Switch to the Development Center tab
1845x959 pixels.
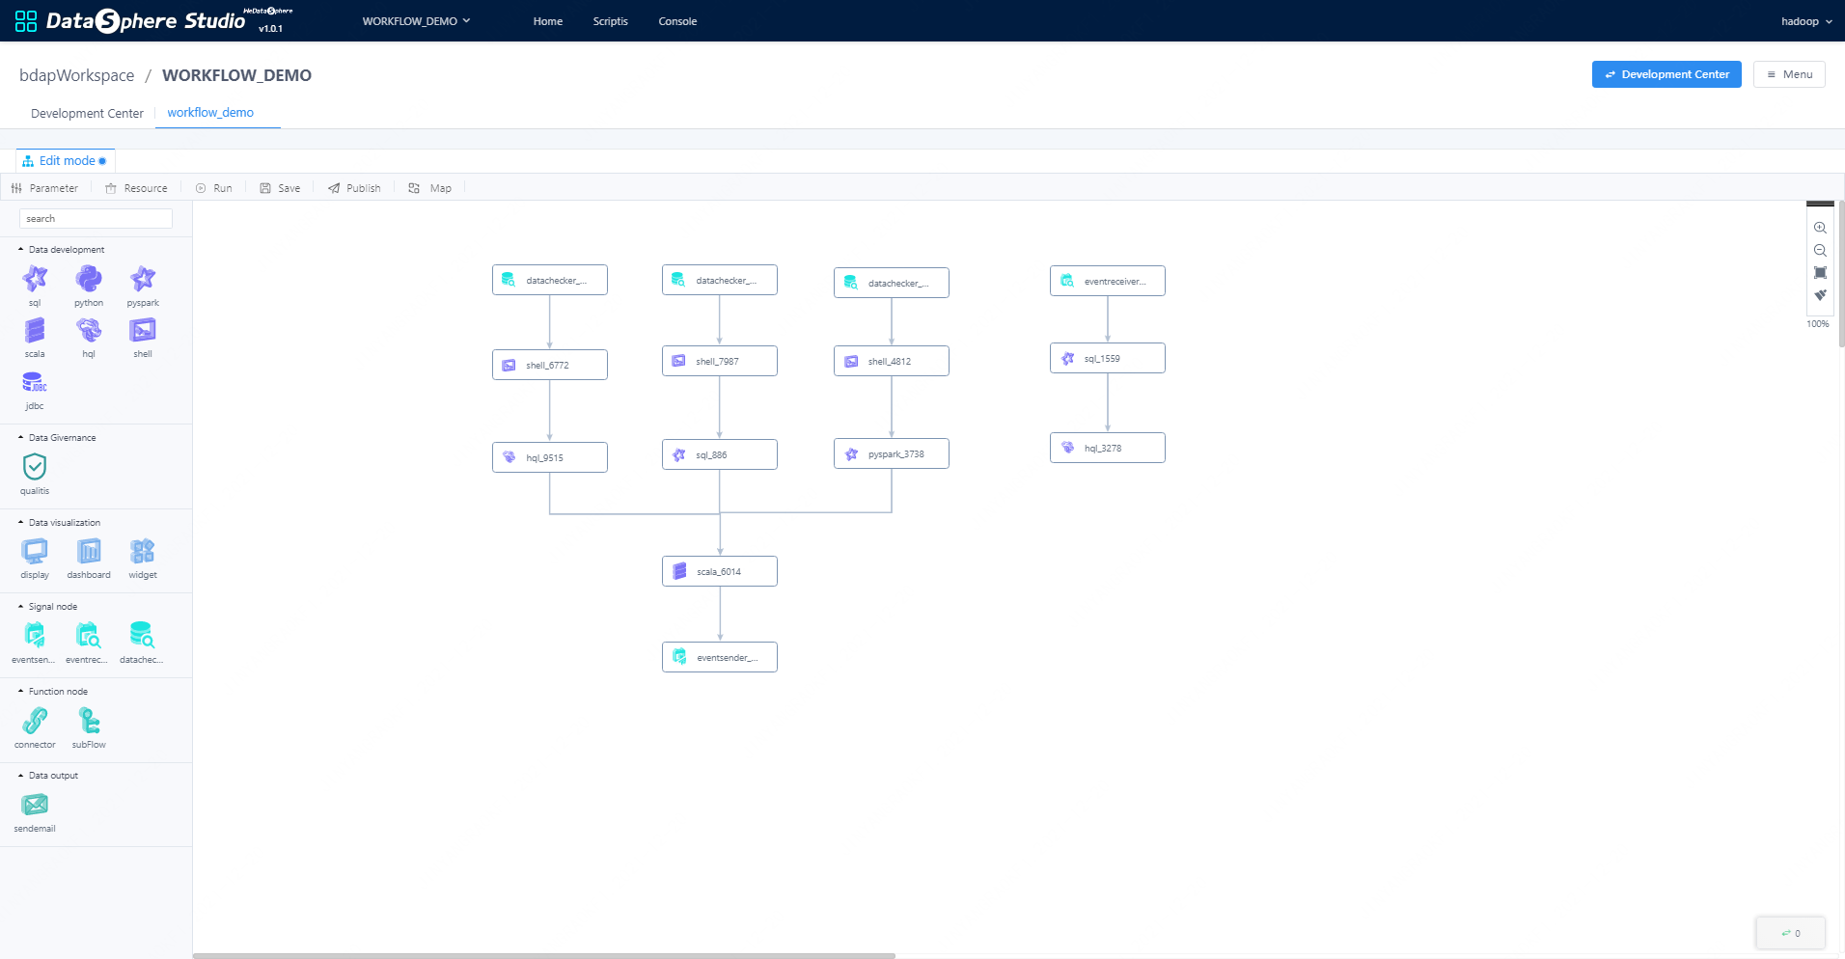click(87, 113)
